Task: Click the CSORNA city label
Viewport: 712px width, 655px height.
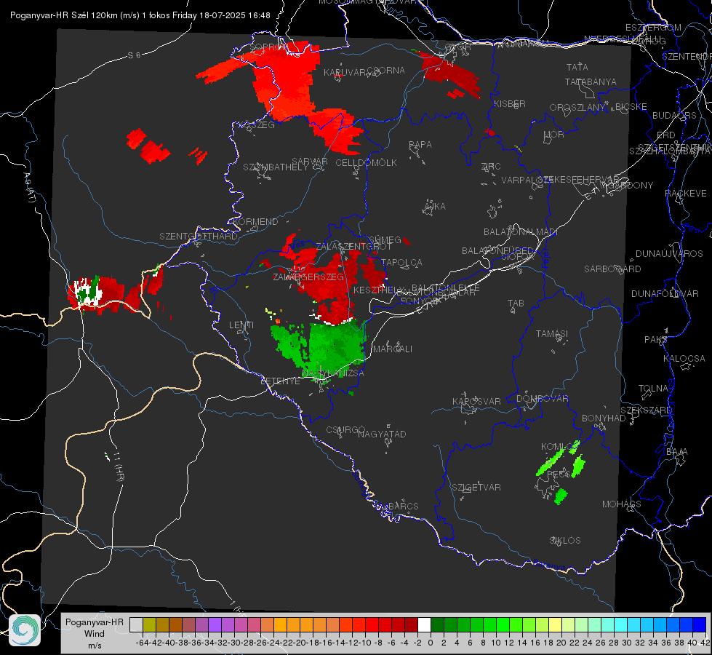Action: click(x=386, y=71)
